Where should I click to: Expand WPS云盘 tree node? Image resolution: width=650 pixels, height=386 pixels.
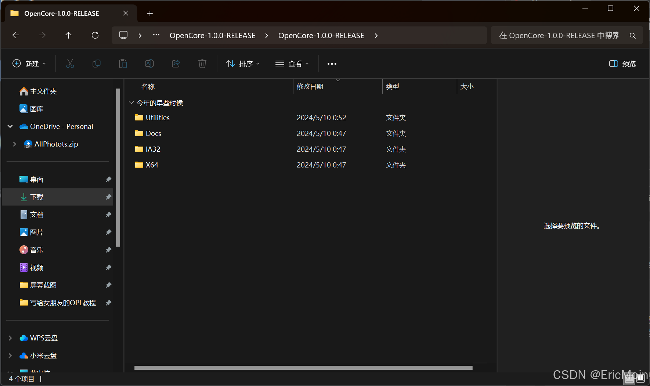tap(10, 338)
